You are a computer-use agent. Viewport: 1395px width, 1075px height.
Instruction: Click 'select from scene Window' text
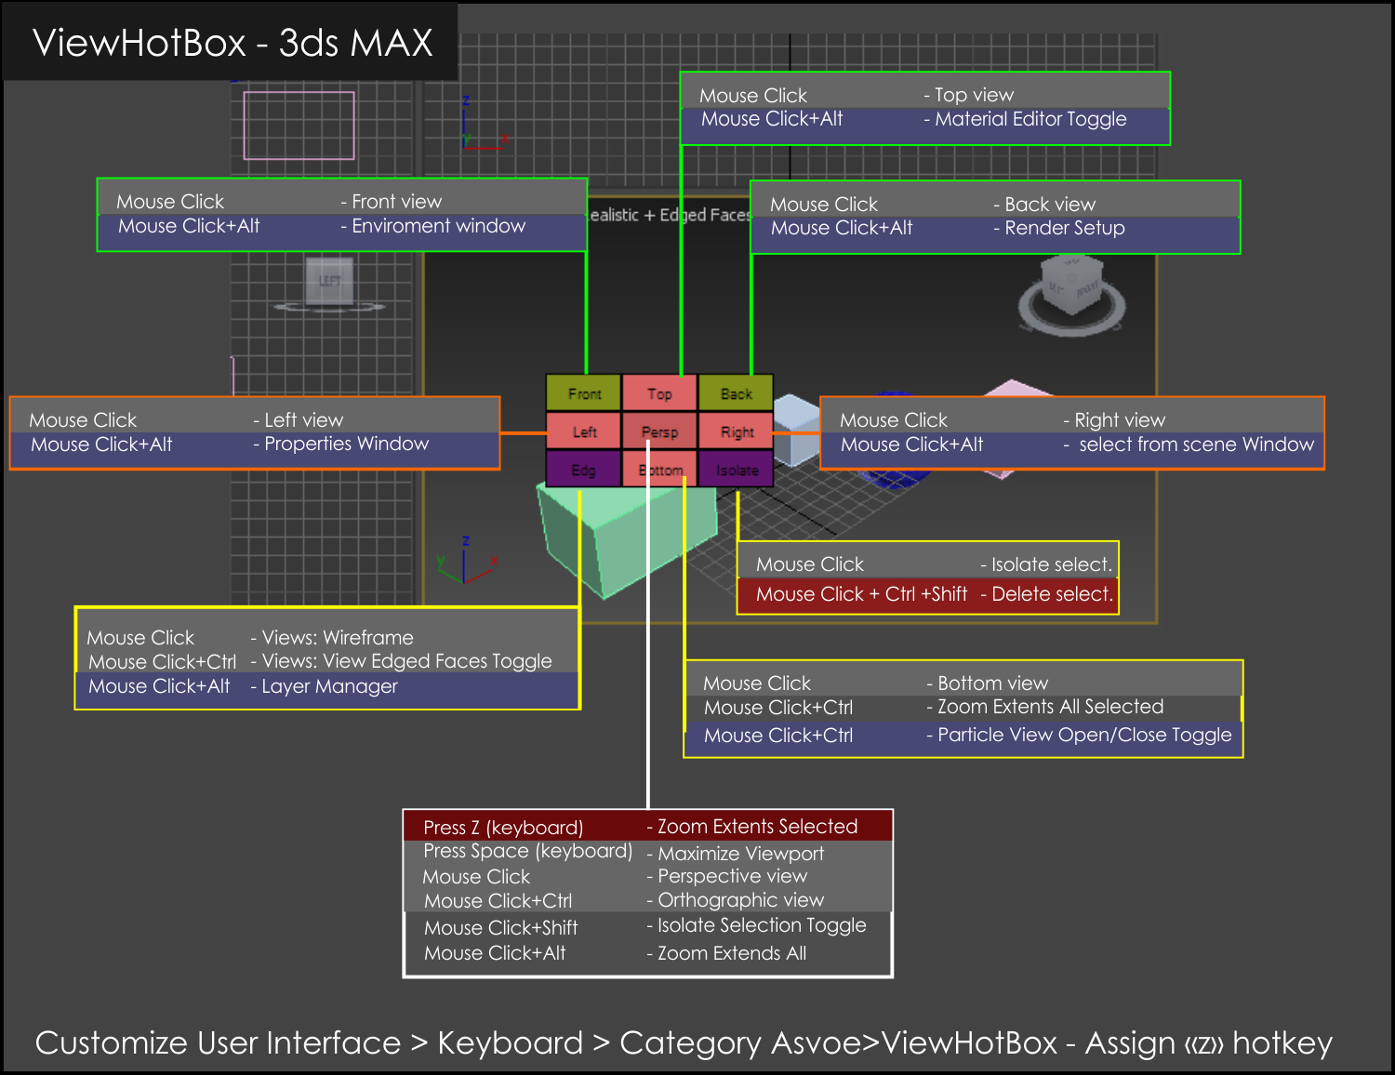[x=1196, y=445]
